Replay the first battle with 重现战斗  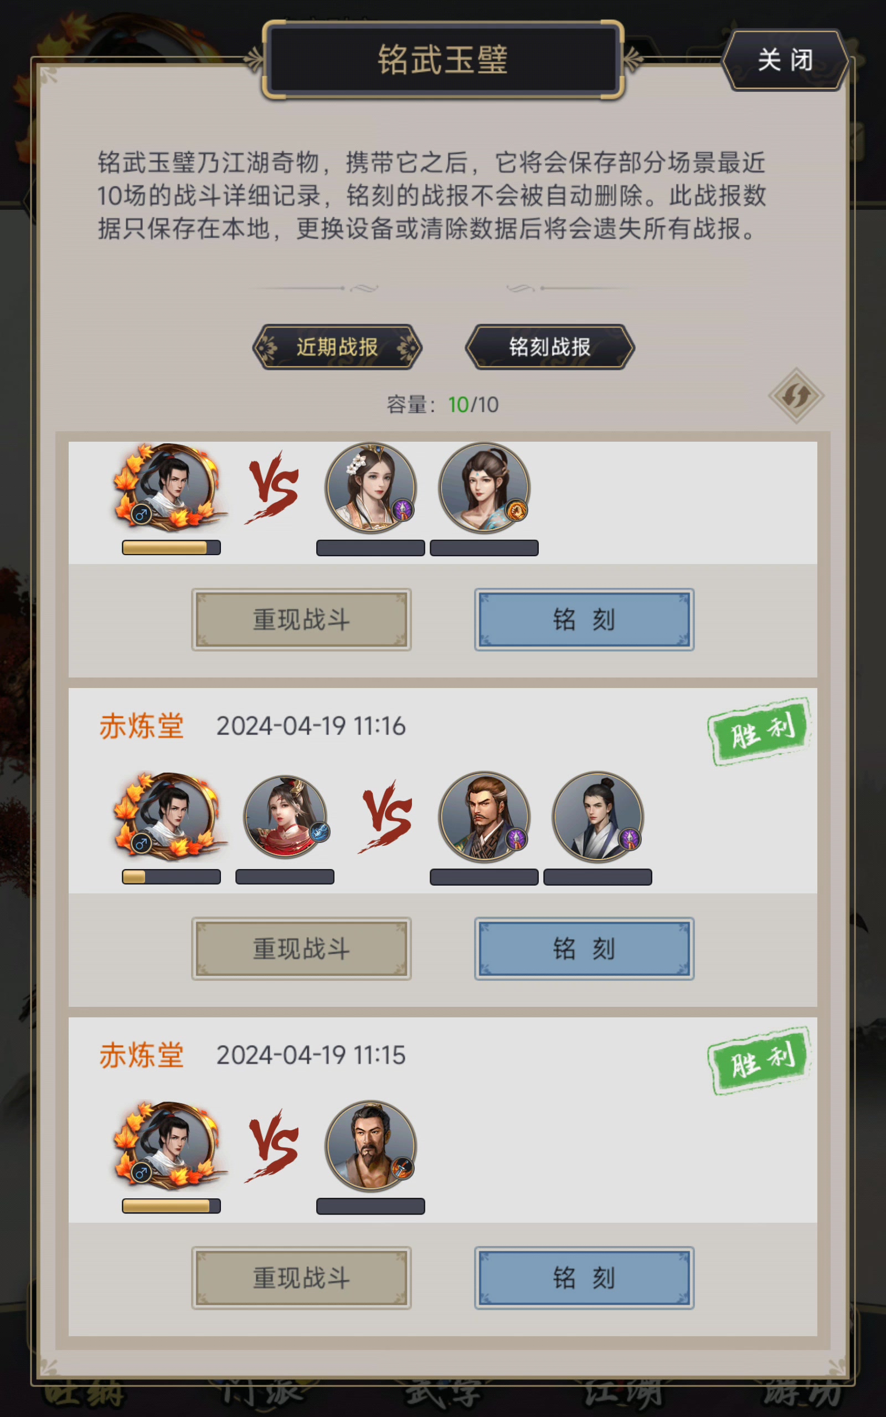pyautogui.click(x=301, y=619)
